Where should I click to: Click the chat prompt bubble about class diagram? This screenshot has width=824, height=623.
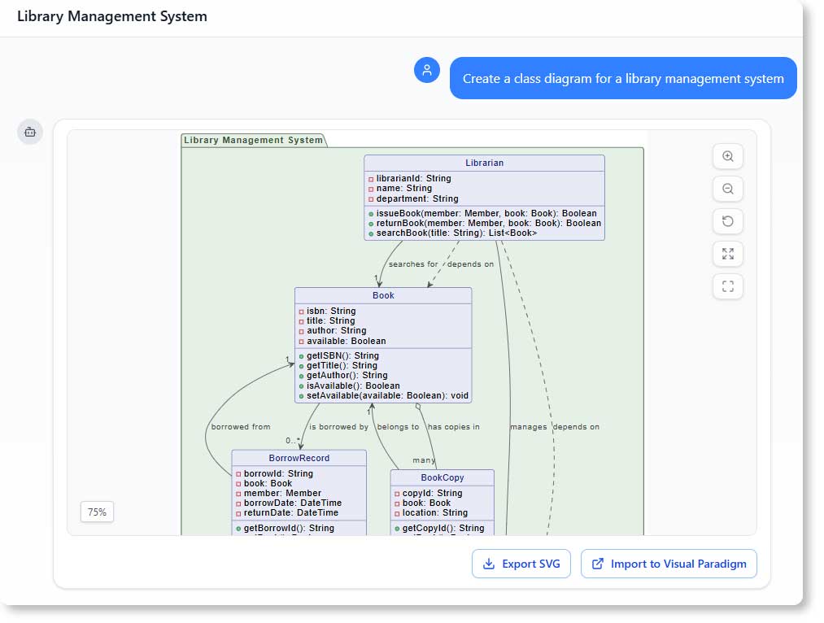tap(622, 78)
